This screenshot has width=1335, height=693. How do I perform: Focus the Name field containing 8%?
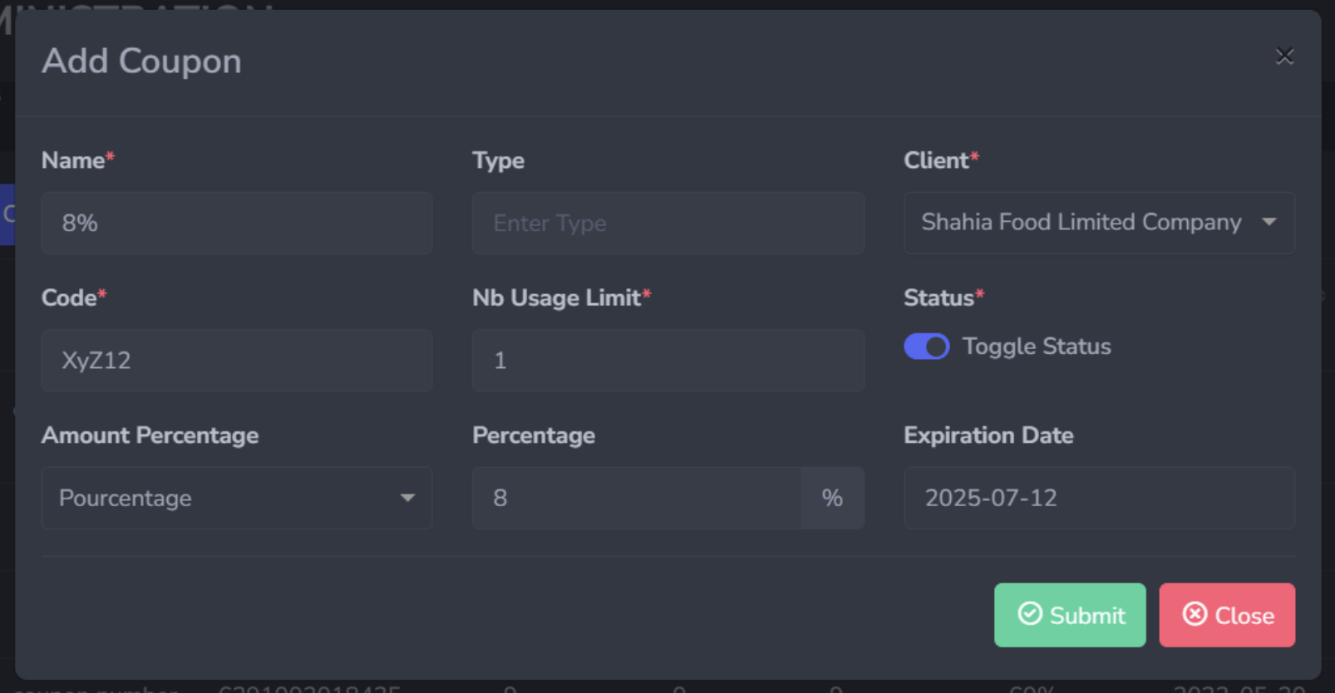tap(237, 223)
